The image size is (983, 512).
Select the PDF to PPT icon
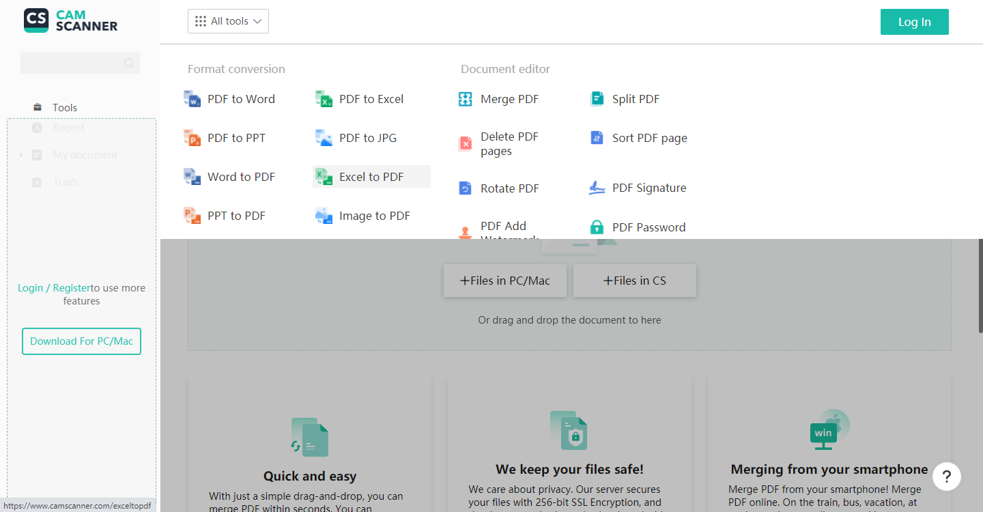(x=193, y=138)
